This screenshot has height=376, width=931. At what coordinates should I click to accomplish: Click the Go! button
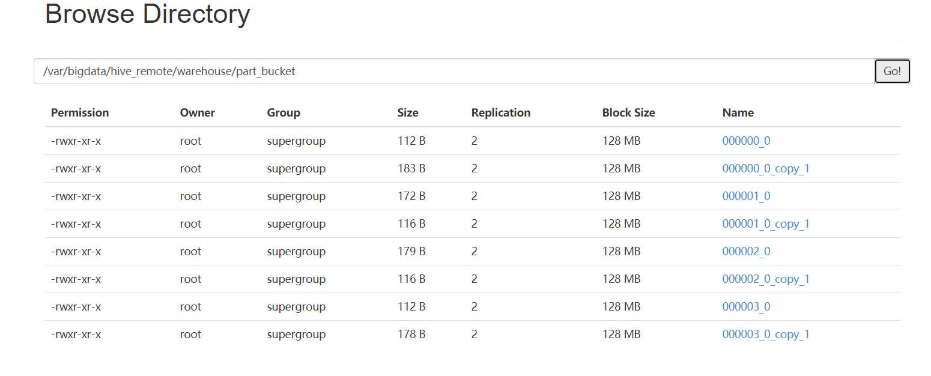(892, 71)
